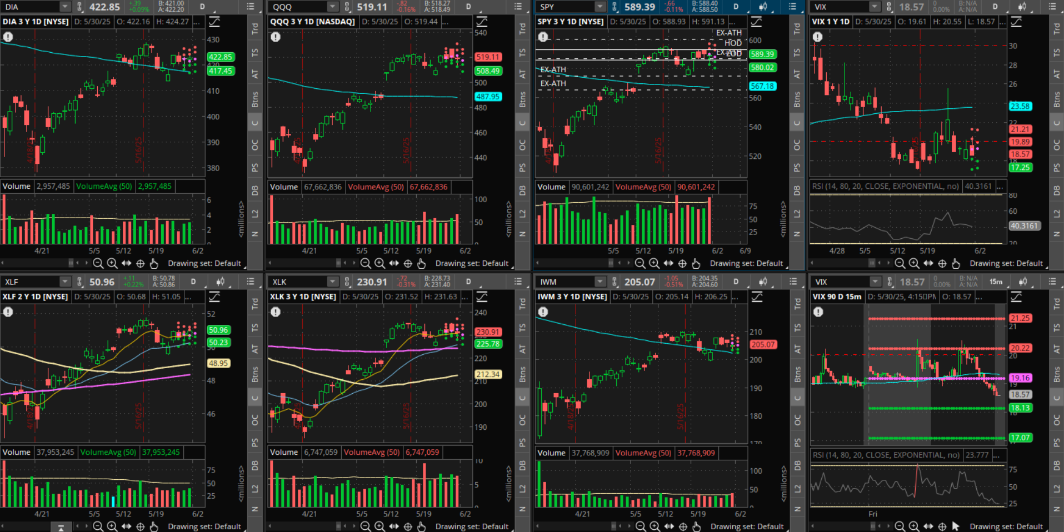Click the D aggregation button on XLF chart
Screen dimensions: 1064x532
[193, 282]
